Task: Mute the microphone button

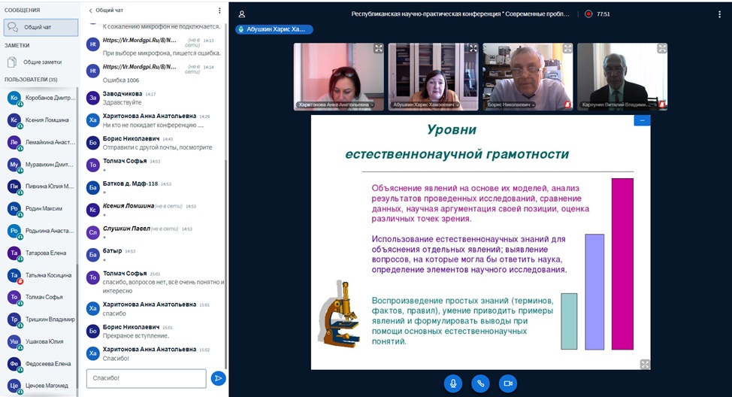Action: 452,383
